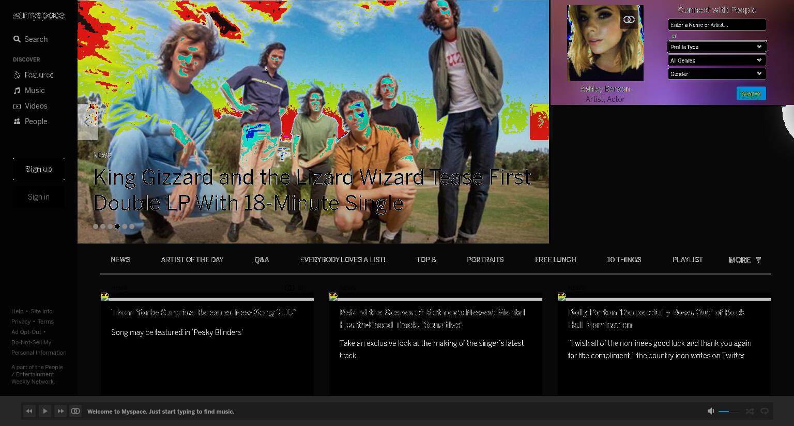Click the Sign in button
The width and height of the screenshot is (794, 426).
click(39, 197)
